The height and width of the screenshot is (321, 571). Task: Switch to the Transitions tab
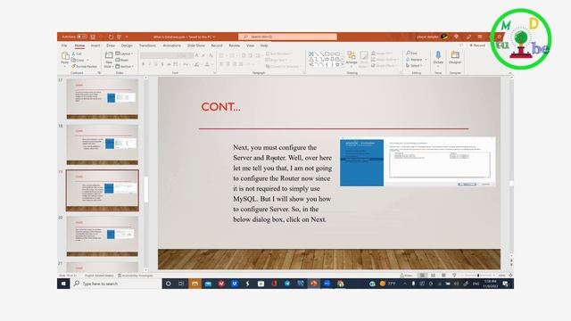coord(147,45)
